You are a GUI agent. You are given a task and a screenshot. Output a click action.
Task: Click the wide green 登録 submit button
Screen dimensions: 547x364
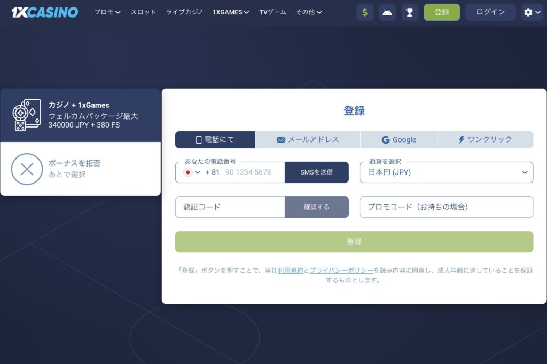[x=354, y=242]
